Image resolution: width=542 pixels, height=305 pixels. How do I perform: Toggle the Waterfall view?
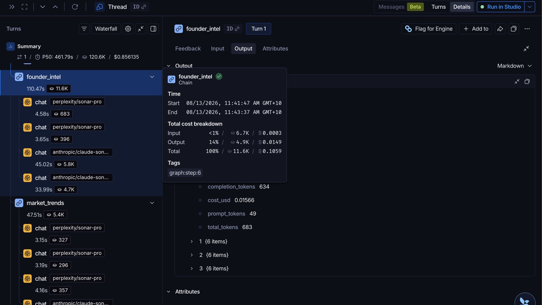[106, 29]
